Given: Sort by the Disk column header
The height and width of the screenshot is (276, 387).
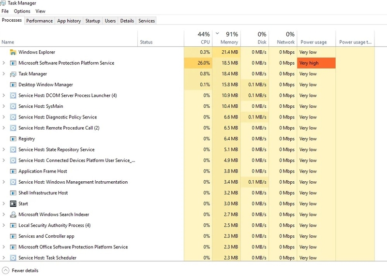Looking at the screenshot, I should pos(255,39).
